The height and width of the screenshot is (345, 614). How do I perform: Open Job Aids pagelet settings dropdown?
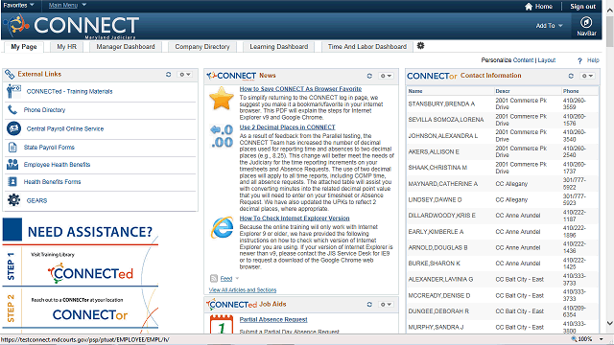pyautogui.click(x=386, y=305)
